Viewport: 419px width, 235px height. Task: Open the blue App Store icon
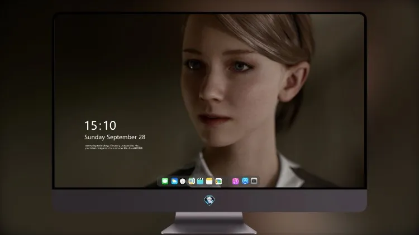coord(245,181)
